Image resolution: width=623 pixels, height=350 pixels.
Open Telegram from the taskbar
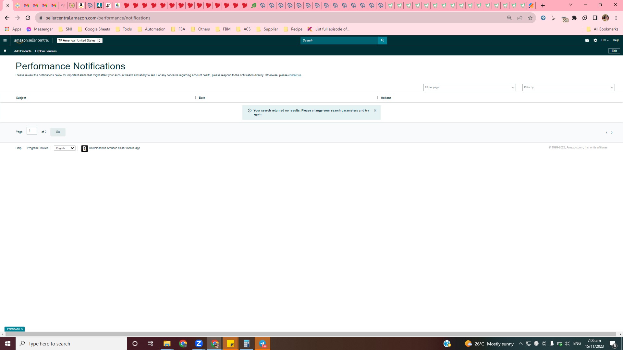pos(263,344)
